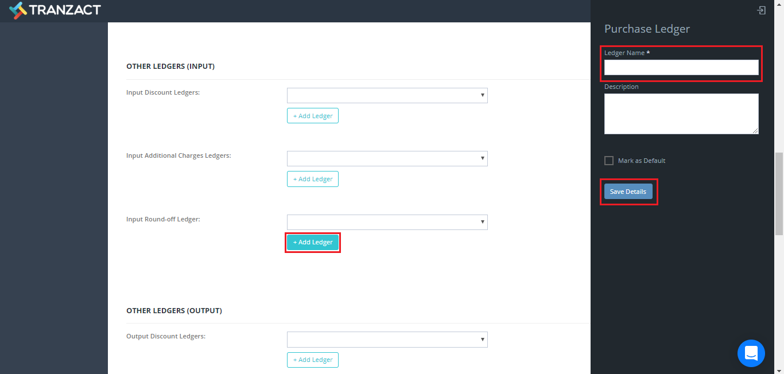Click the Purchase Ledger panel title
Viewport: 784px width, 374px height.
click(x=647, y=29)
